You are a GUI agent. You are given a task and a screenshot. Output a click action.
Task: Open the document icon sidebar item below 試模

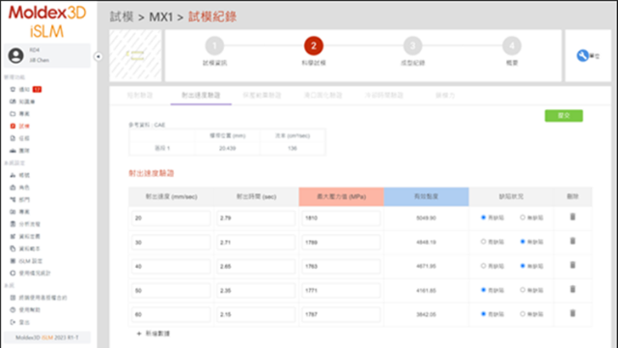click(x=19, y=138)
